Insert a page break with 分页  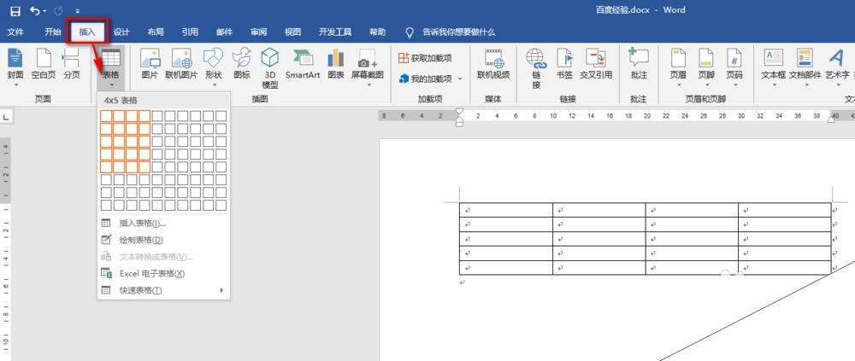pyautogui.click(x=72, y=64)
